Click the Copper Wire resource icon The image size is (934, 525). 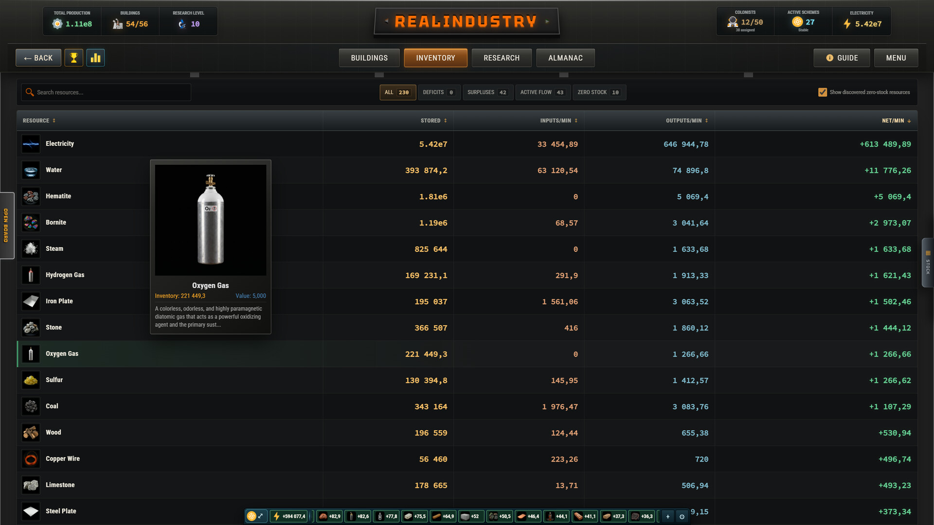pos(31,459)
